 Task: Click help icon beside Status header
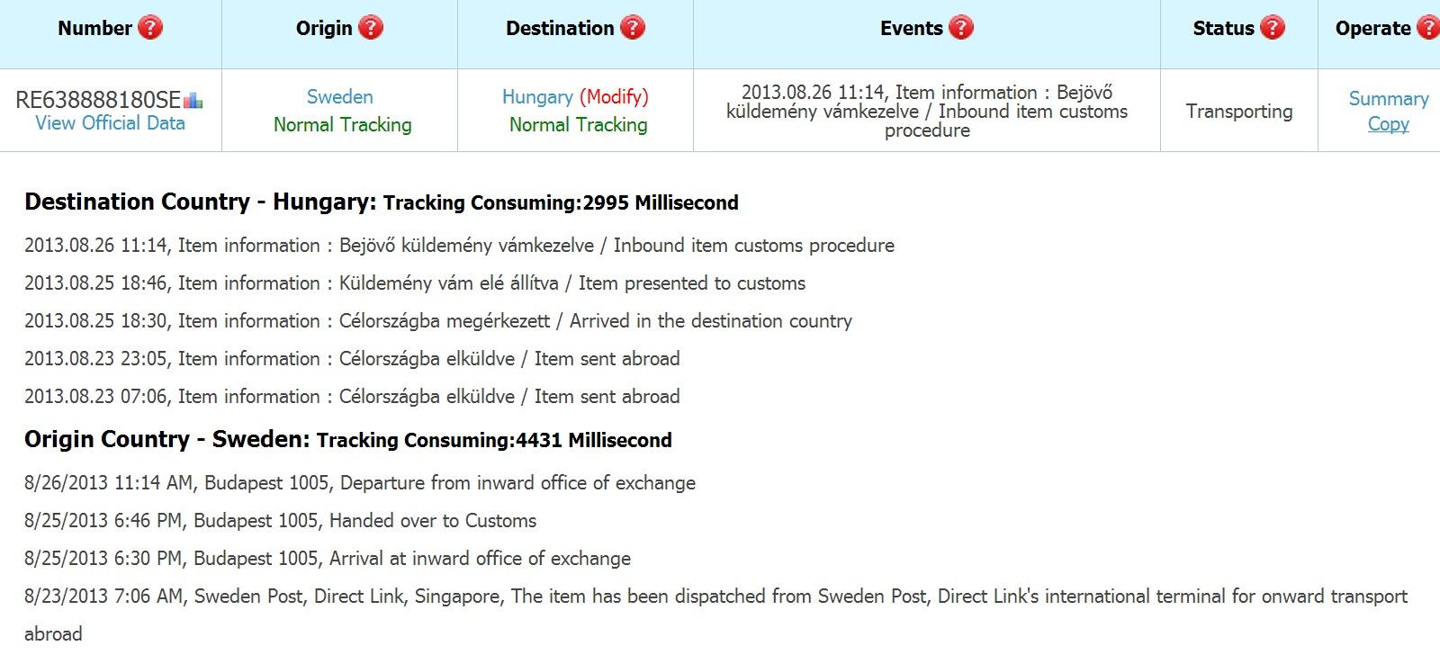pos(1273,28)
